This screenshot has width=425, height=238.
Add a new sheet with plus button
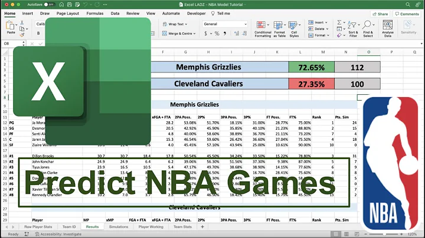202,227
